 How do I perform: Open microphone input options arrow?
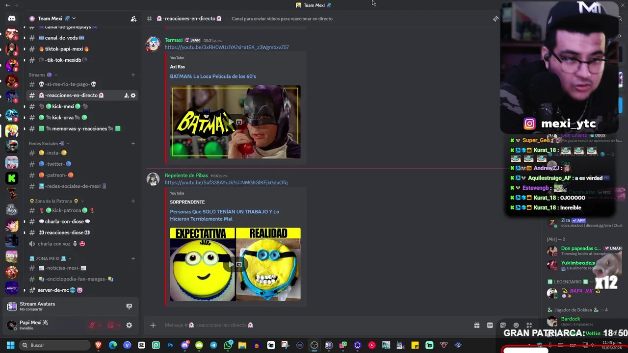coord(100,325)
